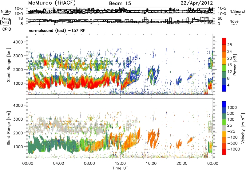The width and height of the screenshot is (246, 170).
Task: Click the Power [dB] colorbar title
Action: tap(234, 65)
